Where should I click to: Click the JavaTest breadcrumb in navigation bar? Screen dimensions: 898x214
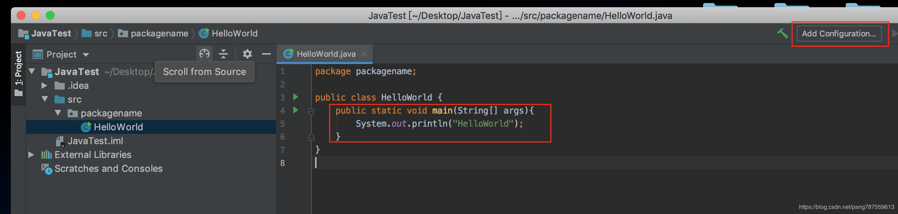(45, 33)
